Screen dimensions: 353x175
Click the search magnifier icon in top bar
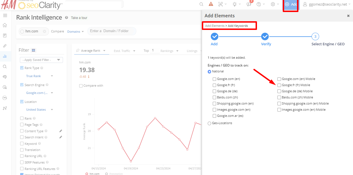coord(201,4)
